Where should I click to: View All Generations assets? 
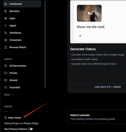click(22, 66)
